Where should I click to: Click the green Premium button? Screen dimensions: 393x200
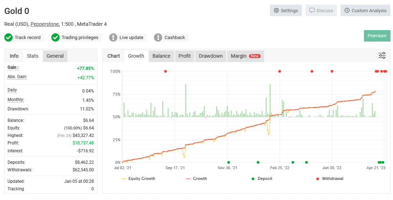click(377, 35)
